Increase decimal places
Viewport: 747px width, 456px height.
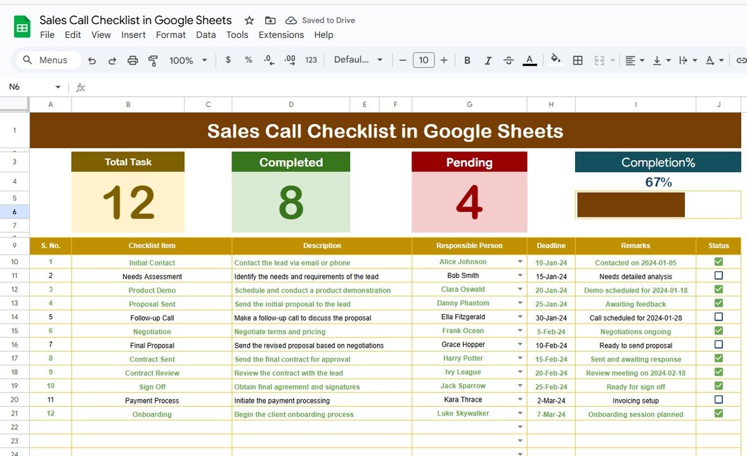click(290, 60)
